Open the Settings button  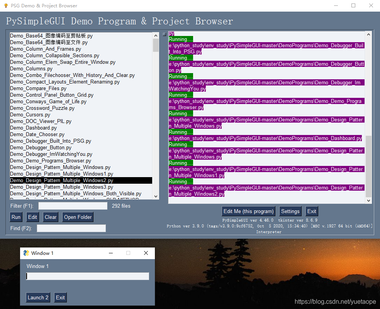click(290, 211)
